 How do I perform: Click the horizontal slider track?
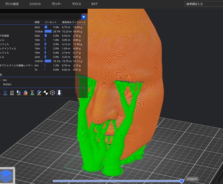coord(117,181)
